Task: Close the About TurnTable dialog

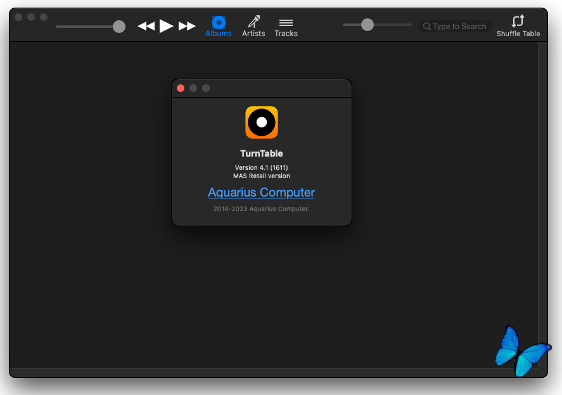Action: [x=181, y=88]
